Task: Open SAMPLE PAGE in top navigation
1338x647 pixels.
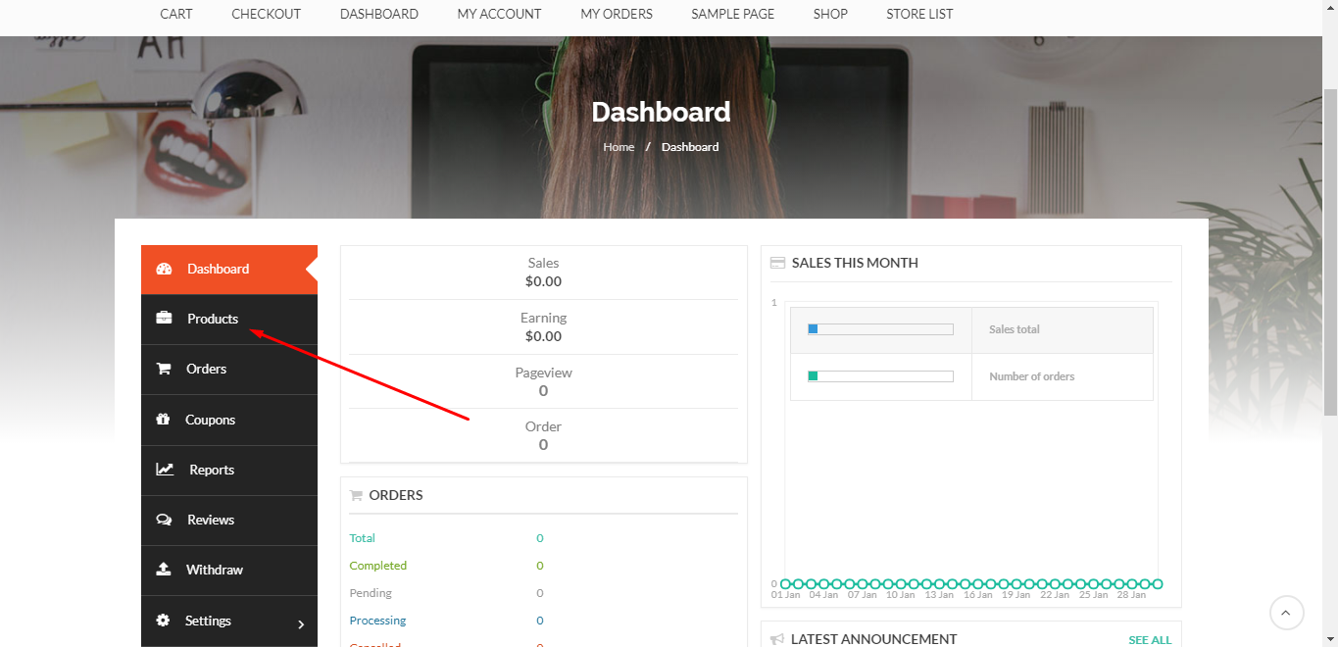Action: coord(733,14)
